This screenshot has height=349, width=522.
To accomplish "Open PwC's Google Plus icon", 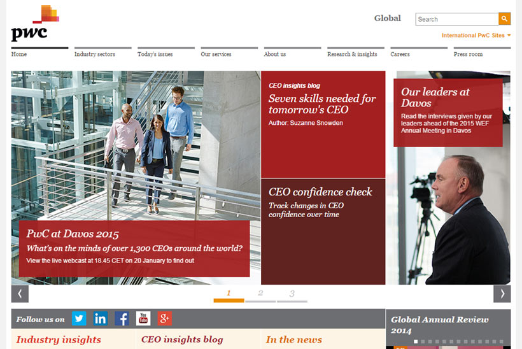I will (165, 318).
